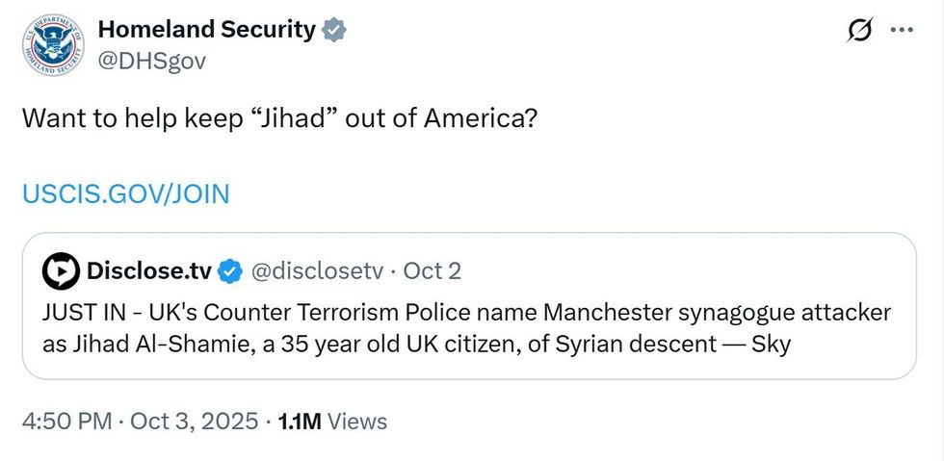Click the word "Sky" in quoted post
This screenshot has height=461, width=944.
(770, 344)
